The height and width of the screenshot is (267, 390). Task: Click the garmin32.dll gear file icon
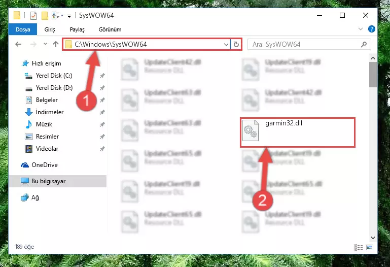(251, 130)
